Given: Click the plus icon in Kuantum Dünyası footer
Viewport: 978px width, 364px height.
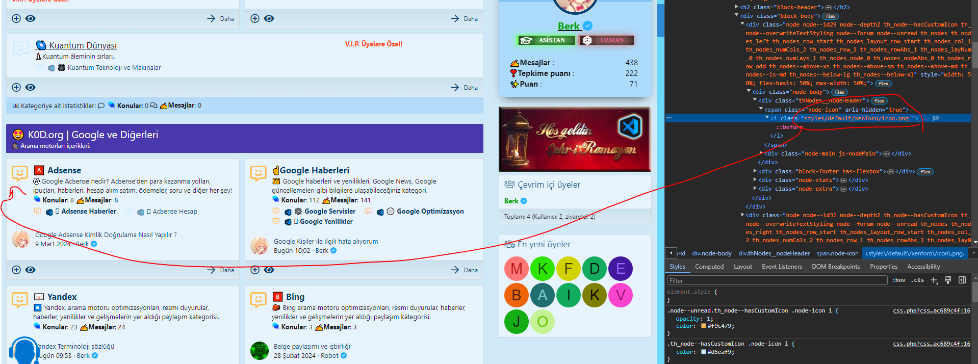Looking at the screenshot, I should click(x=16, y=87).
